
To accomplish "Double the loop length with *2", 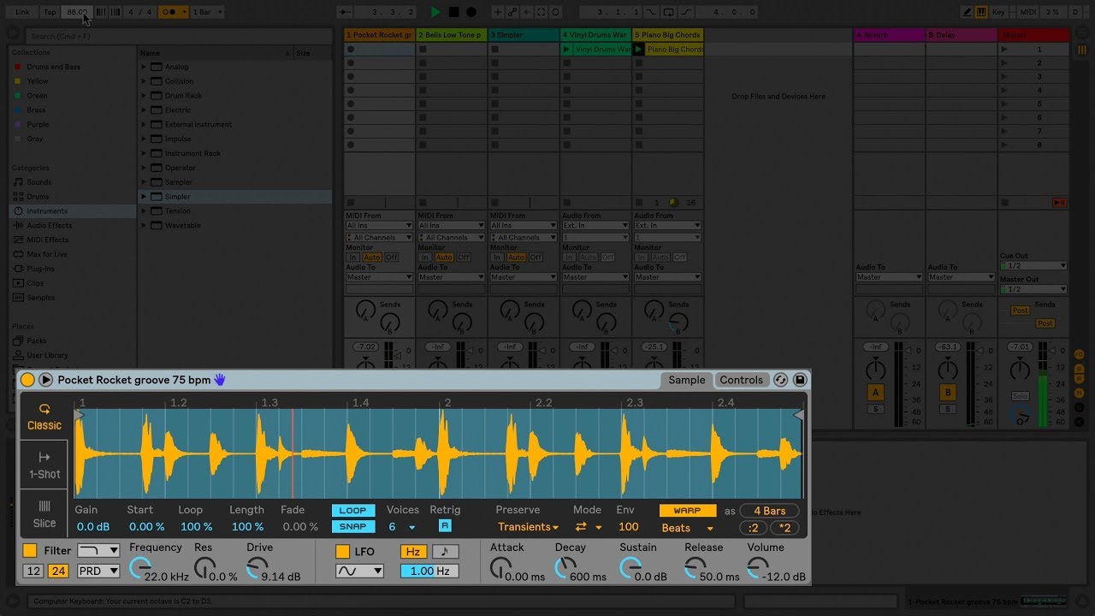I will (784, 528).
